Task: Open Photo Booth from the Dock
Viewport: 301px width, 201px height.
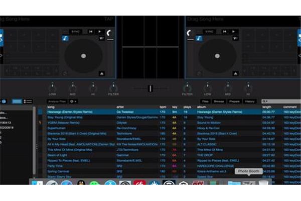Action: pyautogui.click(x=249, y=183)
